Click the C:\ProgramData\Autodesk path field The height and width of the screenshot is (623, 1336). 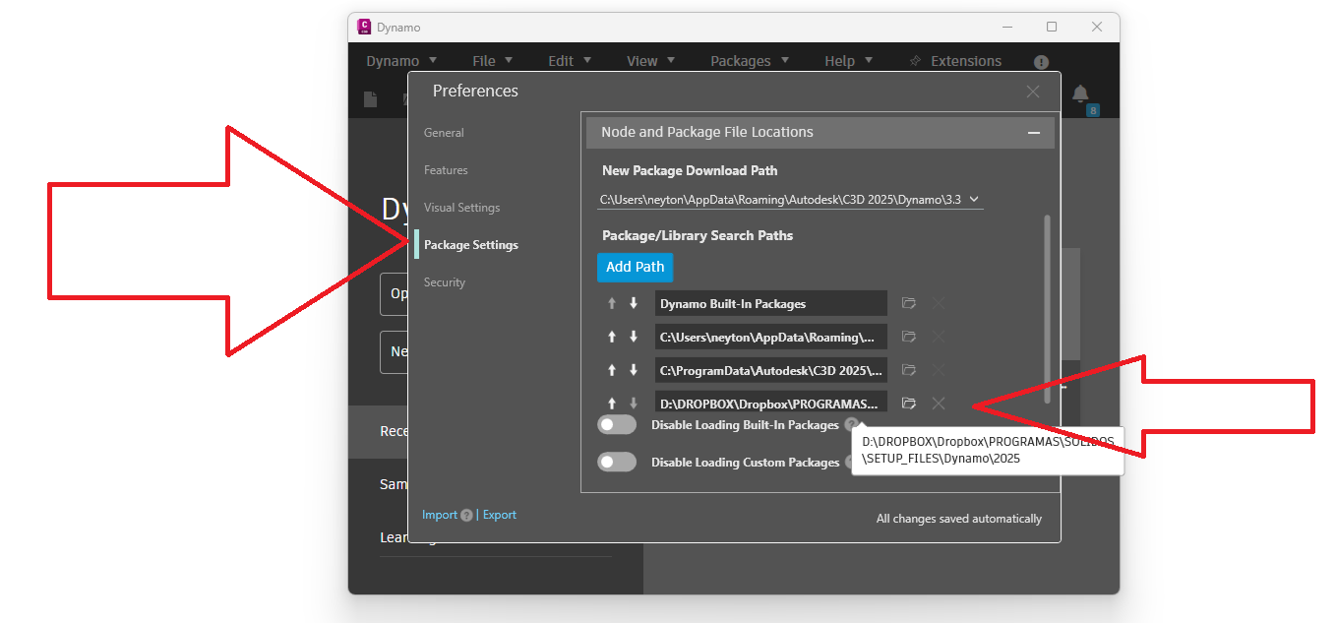(771, 370)
